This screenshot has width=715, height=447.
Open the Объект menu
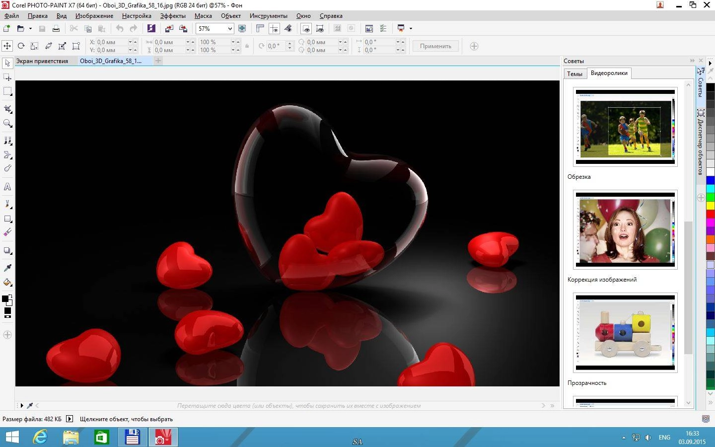(231, 16)
